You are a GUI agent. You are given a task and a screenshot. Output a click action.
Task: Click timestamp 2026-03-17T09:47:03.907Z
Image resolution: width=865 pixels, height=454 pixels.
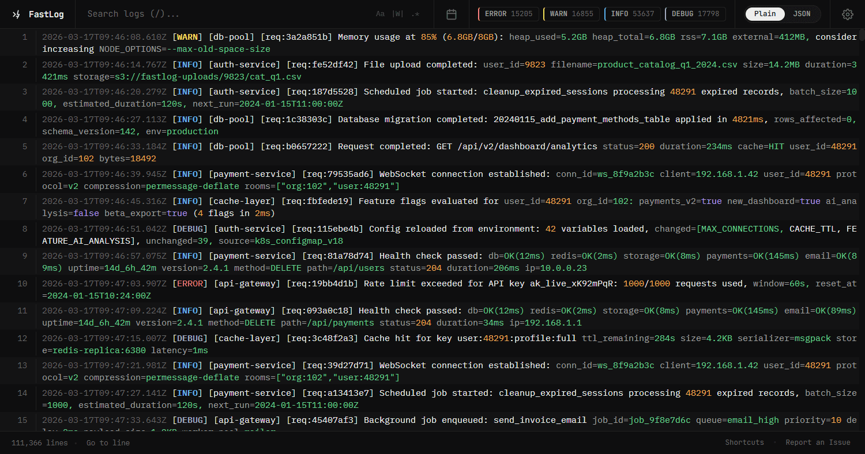tap(104, 283)
